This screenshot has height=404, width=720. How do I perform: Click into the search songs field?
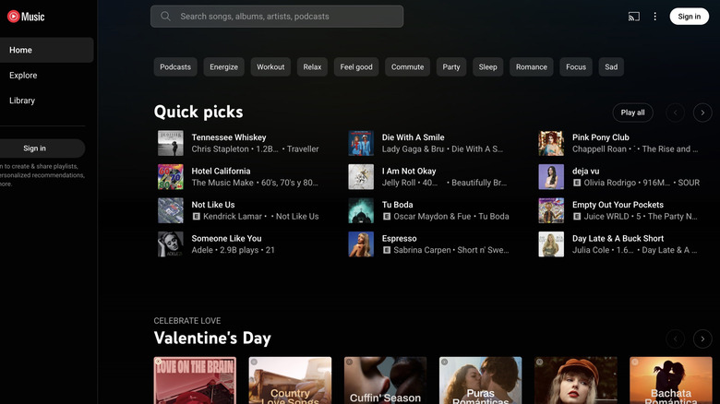[286, 17]
